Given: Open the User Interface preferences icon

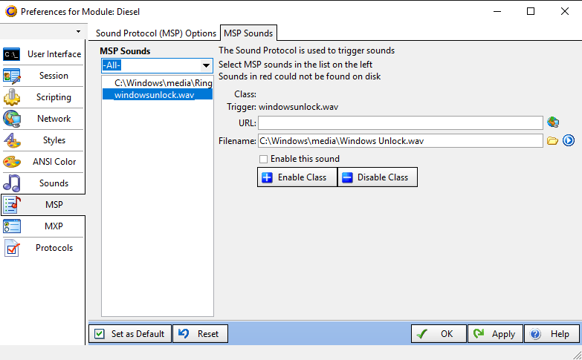Looking at the screenshot, I should point(11,54).
